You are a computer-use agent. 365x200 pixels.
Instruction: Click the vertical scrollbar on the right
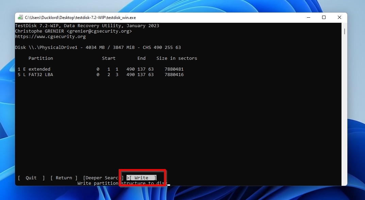click(344, 32)
